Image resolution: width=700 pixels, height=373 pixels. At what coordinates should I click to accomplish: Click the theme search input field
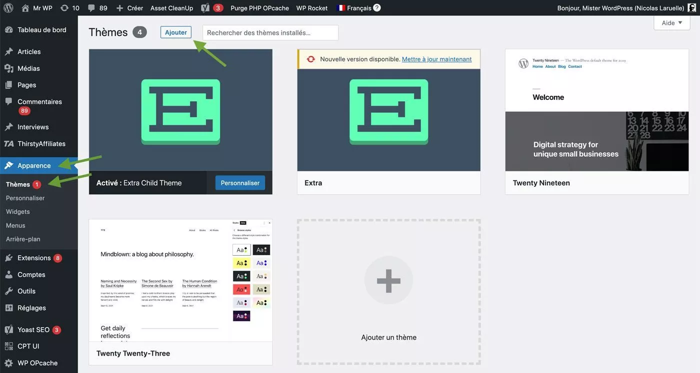click(270, 33)
